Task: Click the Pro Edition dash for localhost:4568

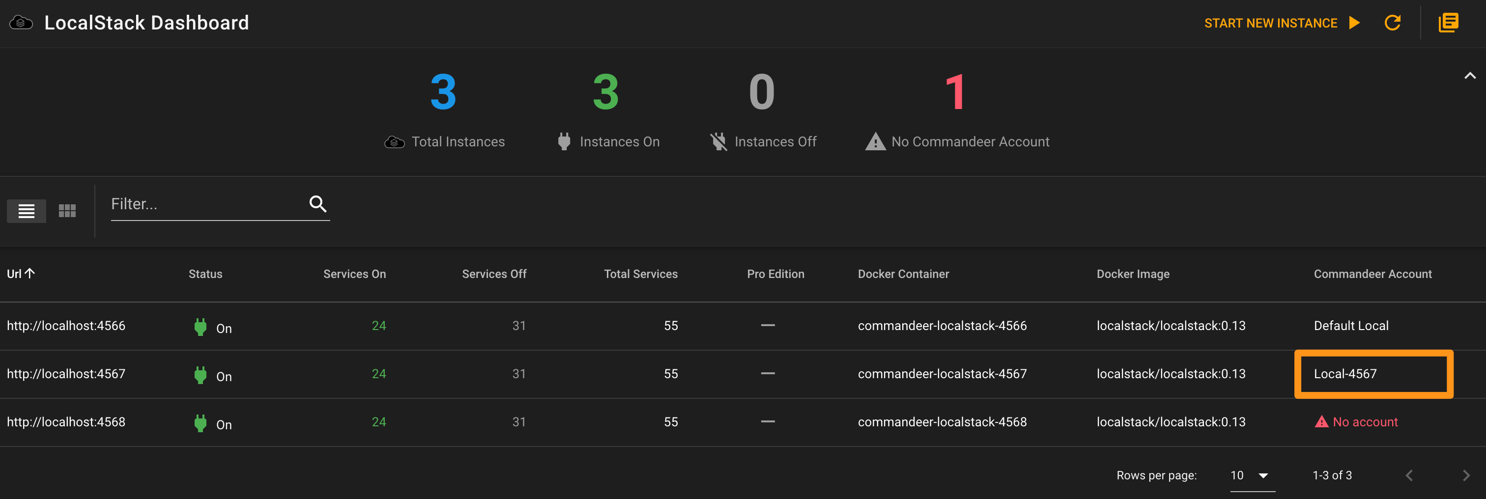Action: pyautogui.click(x=768, y=422)
